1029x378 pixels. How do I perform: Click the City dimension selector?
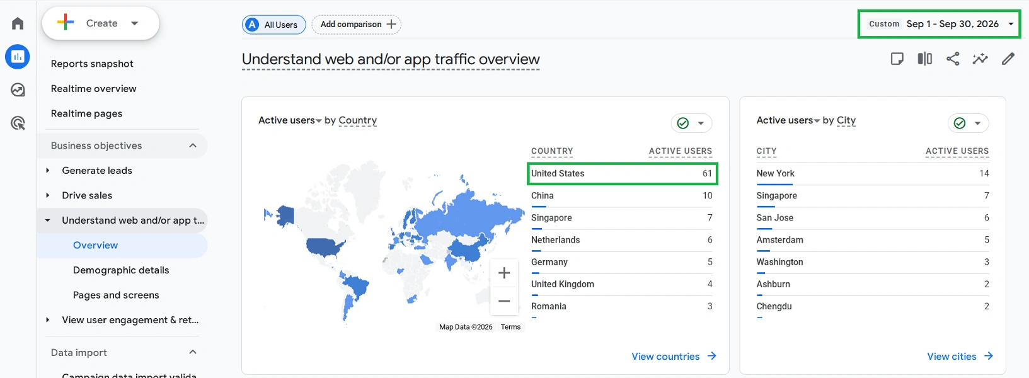(x=846, y=120)
